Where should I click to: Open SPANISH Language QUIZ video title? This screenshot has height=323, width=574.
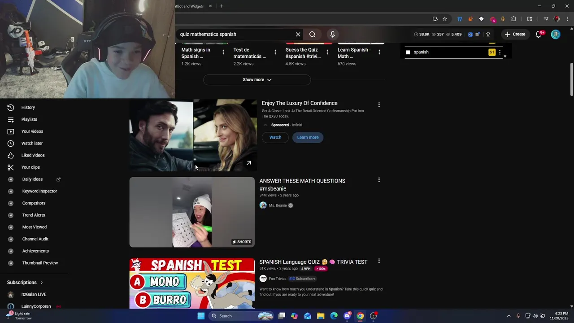click(313, 262)
